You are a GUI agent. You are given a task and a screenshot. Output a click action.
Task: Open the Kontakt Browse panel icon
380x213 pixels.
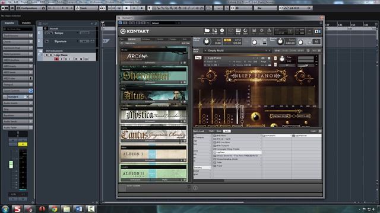207,31
